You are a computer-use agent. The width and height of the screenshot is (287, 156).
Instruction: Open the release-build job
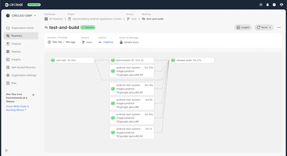click(x=192, y=60)
